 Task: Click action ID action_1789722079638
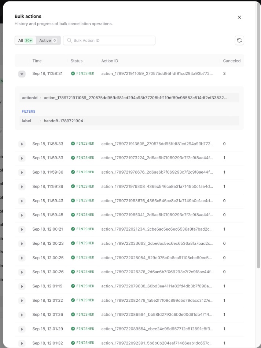click(157, 286)
